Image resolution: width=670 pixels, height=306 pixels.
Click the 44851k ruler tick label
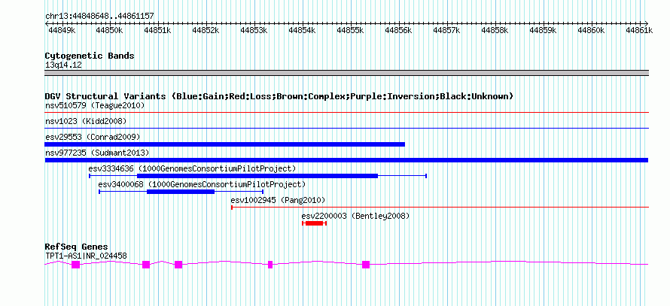(157, 30)
